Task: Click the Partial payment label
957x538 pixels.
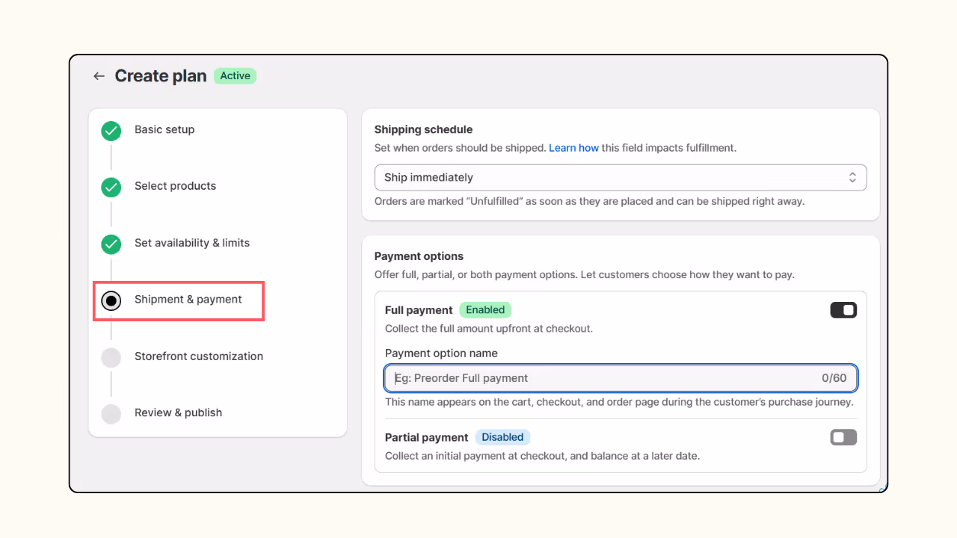Action: click(426, 437)
